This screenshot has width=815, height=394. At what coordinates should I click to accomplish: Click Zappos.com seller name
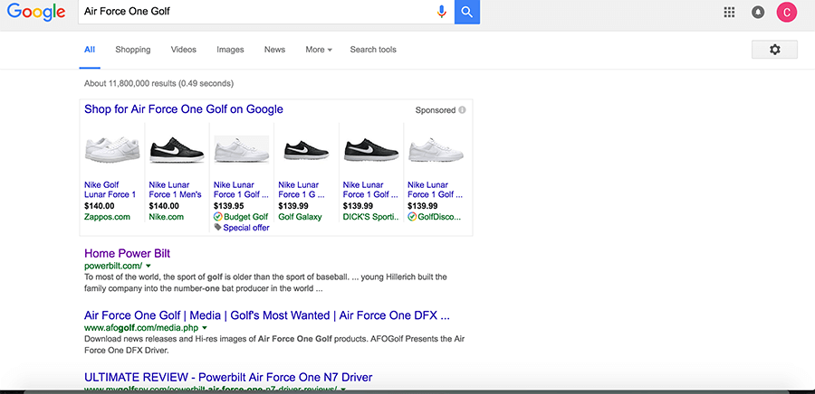(107, 217)
